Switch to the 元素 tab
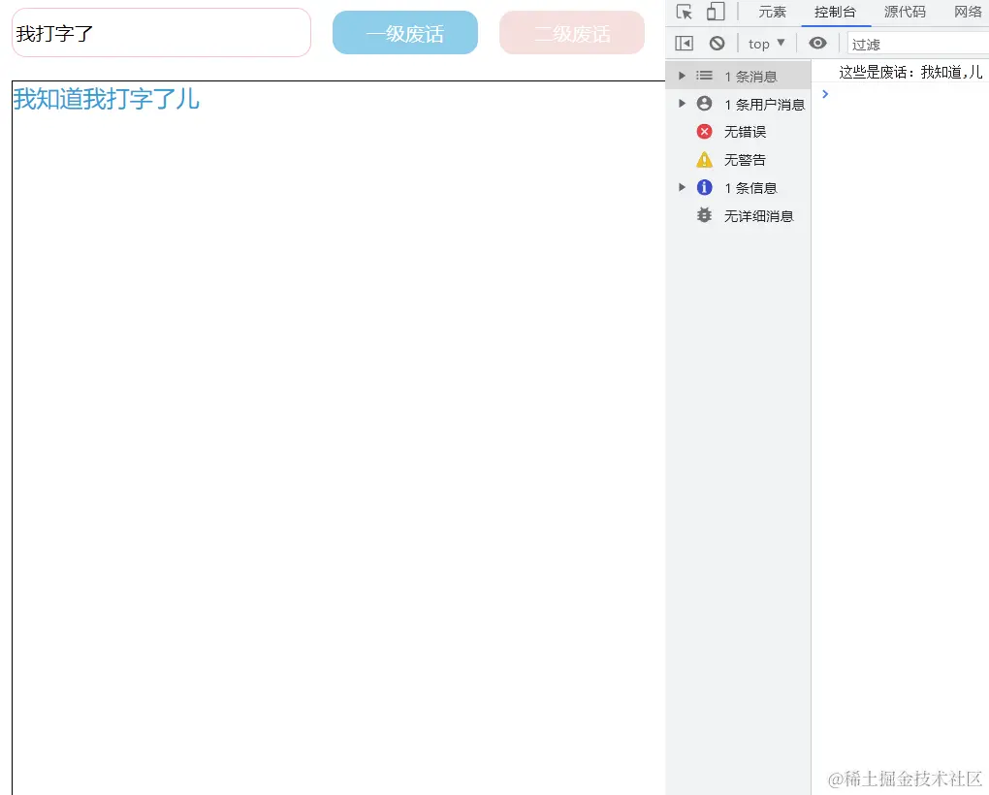Image resolution: width=989 pixels, height=795 pixels. (772, 12)
